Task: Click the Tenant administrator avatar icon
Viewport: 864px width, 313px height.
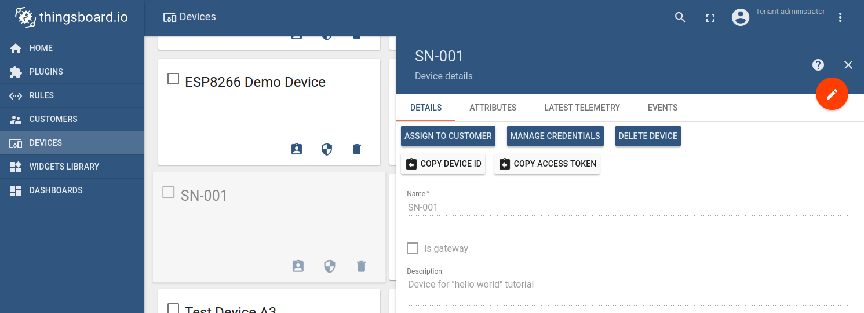Action: coord(740,17)
